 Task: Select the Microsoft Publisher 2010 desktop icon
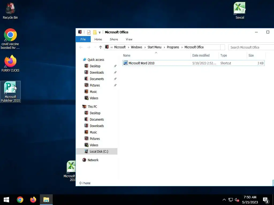pos(10,92)
